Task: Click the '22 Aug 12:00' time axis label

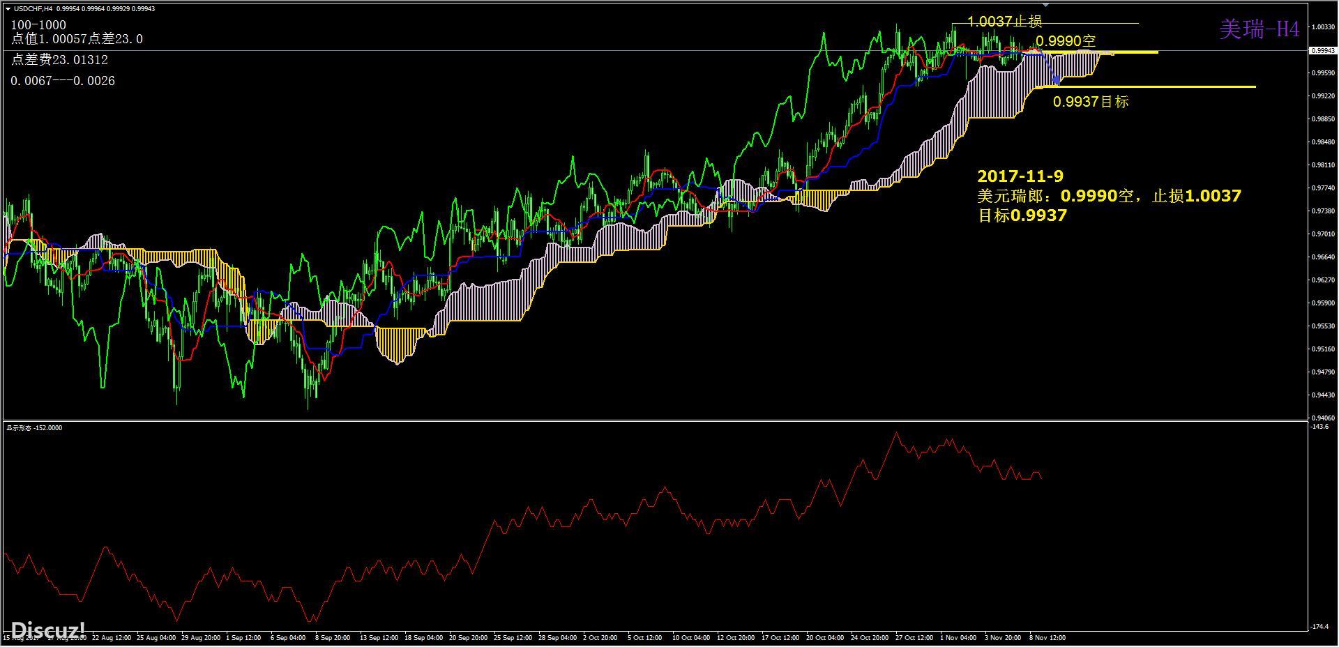Action: pyautogui.click(x=111, y=638)
